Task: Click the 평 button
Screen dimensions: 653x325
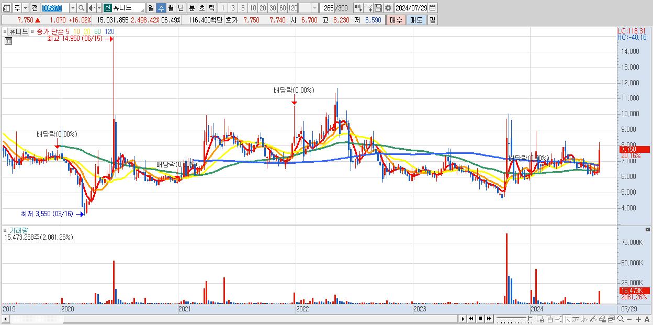Action: click(x=432, y=19)
